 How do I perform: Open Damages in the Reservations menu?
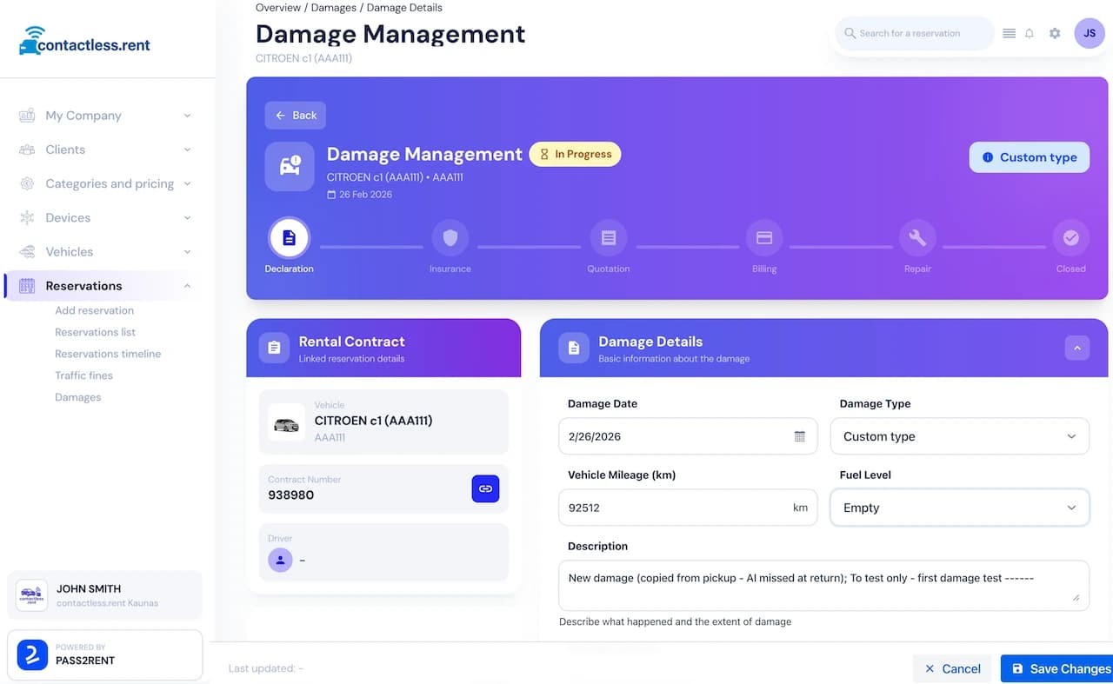click(77, 397)
